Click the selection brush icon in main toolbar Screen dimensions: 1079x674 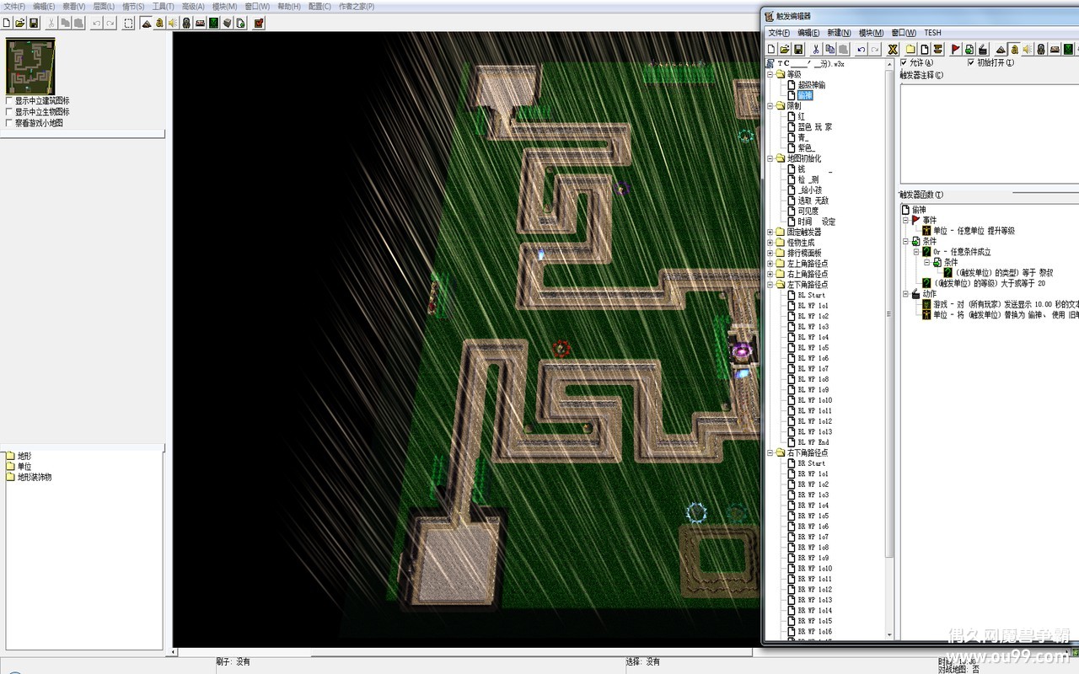coord(128,24)
